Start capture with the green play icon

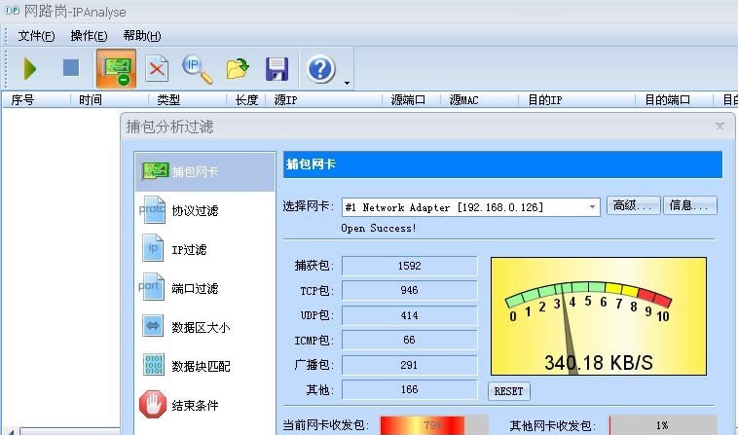tap(29, 69)
